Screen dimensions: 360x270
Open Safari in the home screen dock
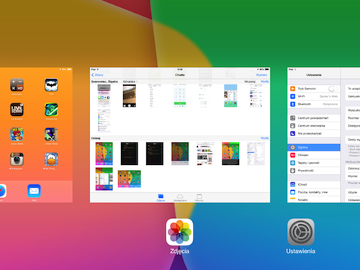2,191
